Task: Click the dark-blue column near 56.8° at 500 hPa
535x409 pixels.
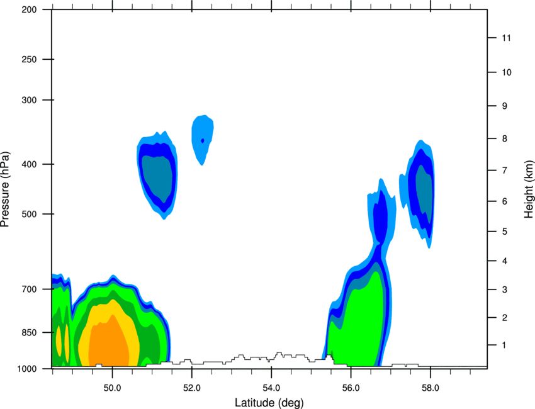Action: (x=380, y=216)
